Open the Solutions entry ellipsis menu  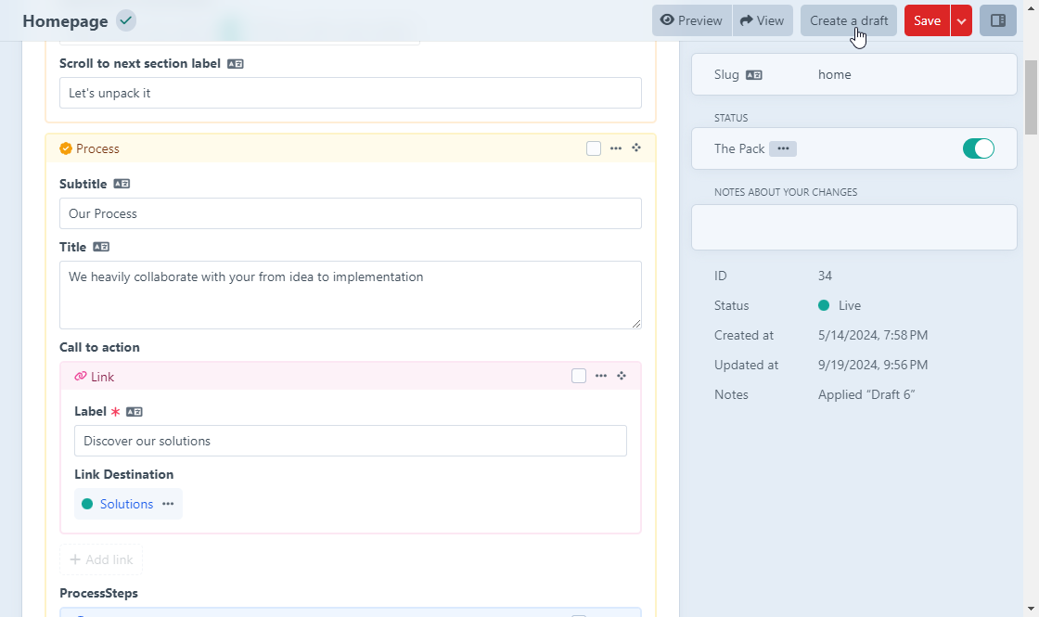pos(168,504)
